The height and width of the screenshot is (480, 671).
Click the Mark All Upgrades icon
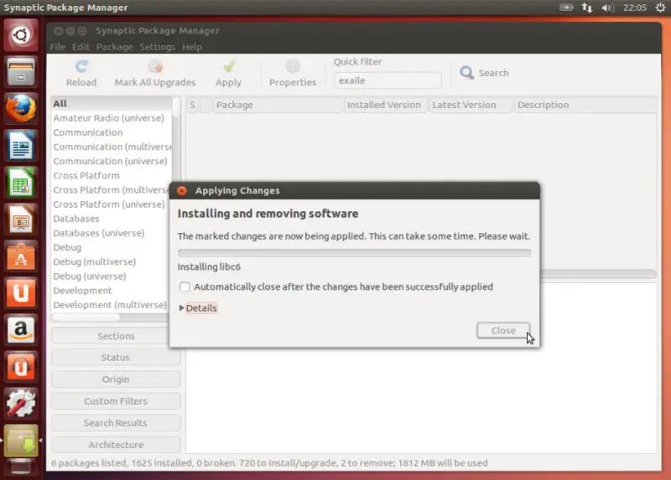click(x=155, y=66)
